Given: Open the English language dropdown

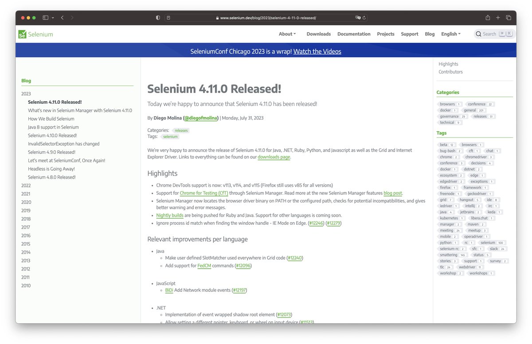Looking at the screenshot, I should tap(450, 34).
